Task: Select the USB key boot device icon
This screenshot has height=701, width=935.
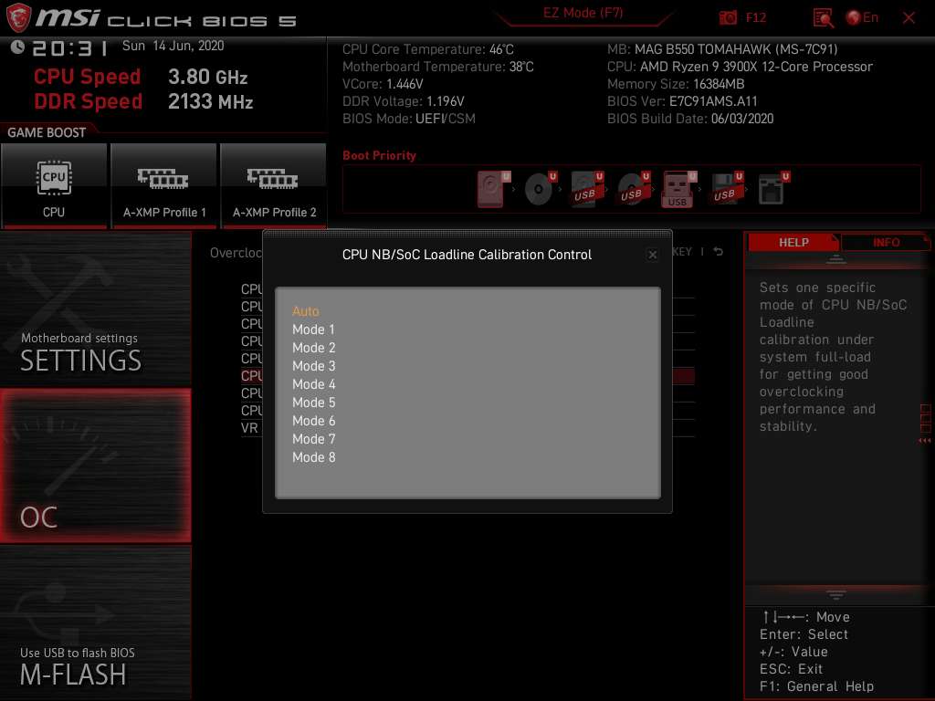Action: point(678,189)
